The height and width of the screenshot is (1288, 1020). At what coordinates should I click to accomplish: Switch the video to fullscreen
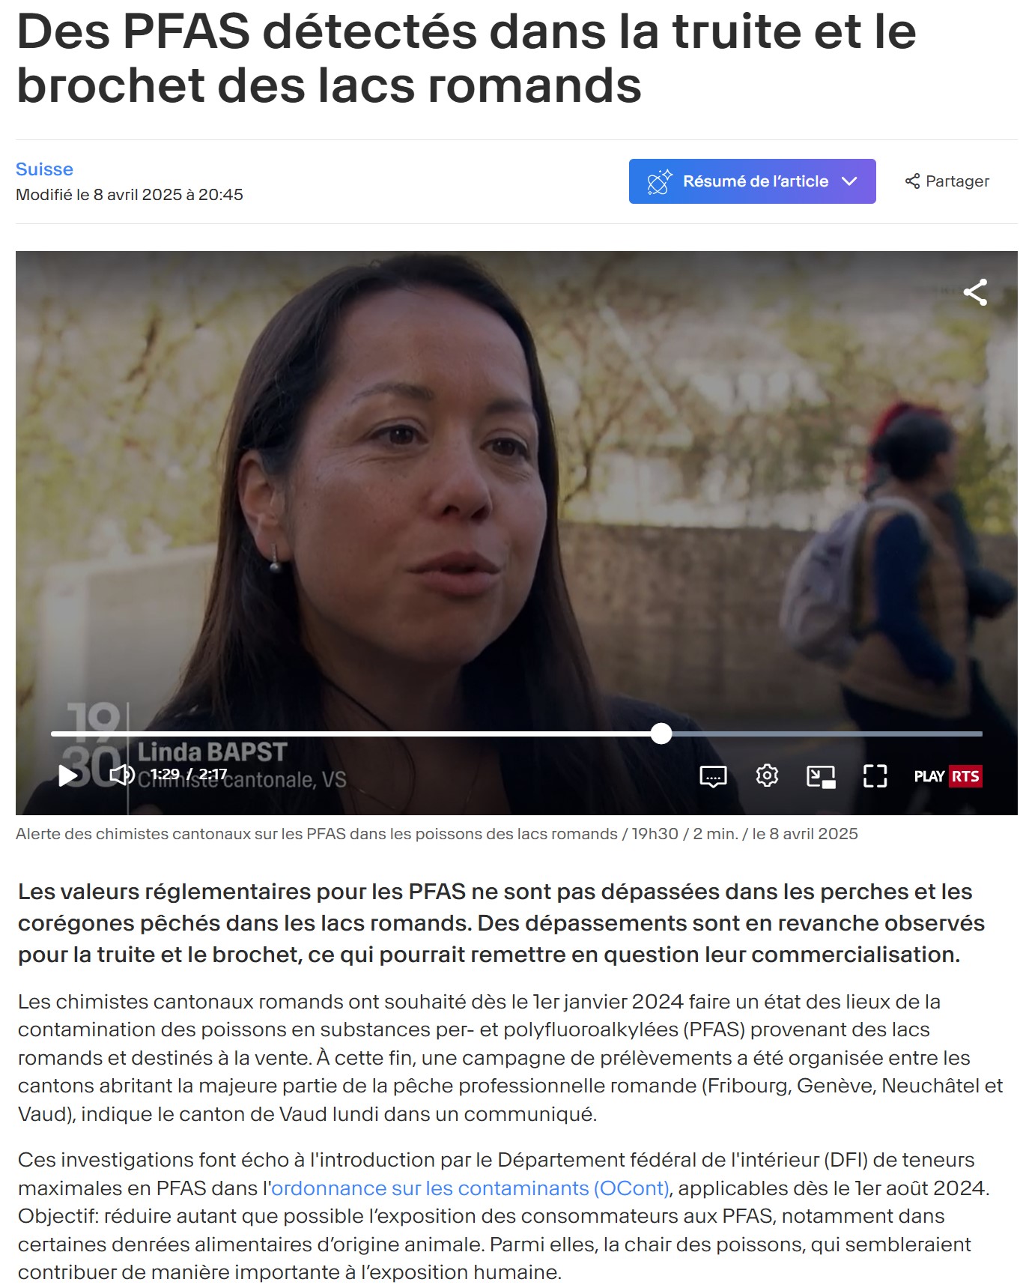pyautogui.click(x=875, y=776)
